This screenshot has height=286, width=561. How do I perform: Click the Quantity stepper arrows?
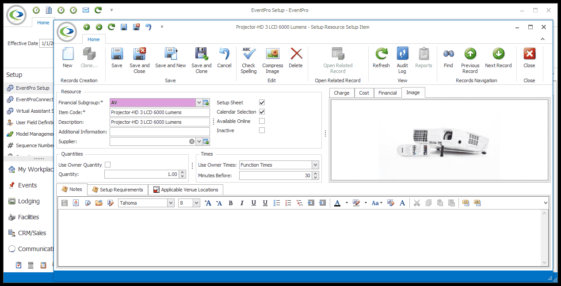tap(182, 174)
